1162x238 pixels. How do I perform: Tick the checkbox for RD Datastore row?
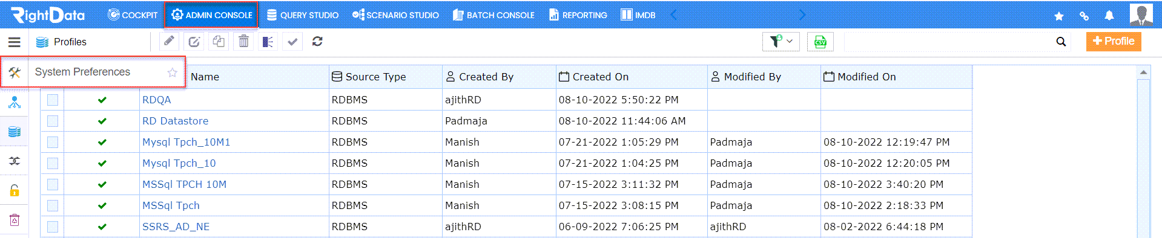[x=53, y=121]
